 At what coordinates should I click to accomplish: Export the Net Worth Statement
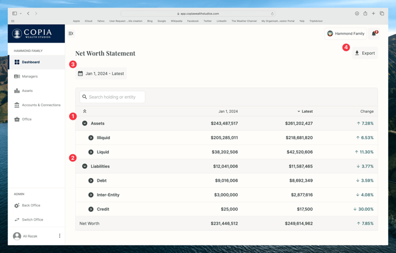click(365, 53)
